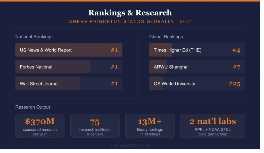Click the 'Wall Street Journal' ranking bar

pos(69,83)
